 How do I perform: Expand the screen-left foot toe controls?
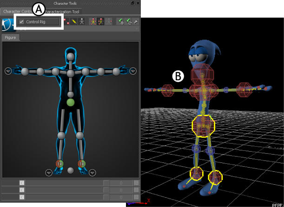coord(49,173)
